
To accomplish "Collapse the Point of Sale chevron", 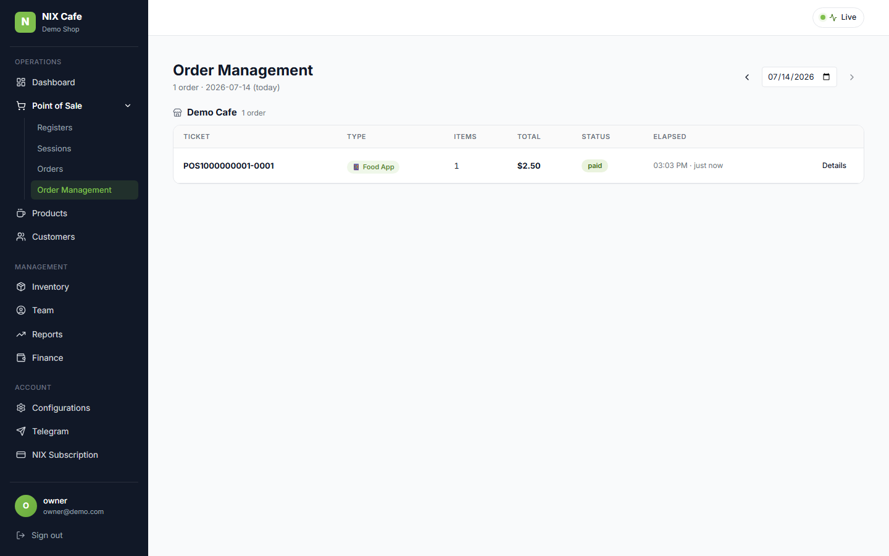I will pyautogui.click(x=128, y=106).
